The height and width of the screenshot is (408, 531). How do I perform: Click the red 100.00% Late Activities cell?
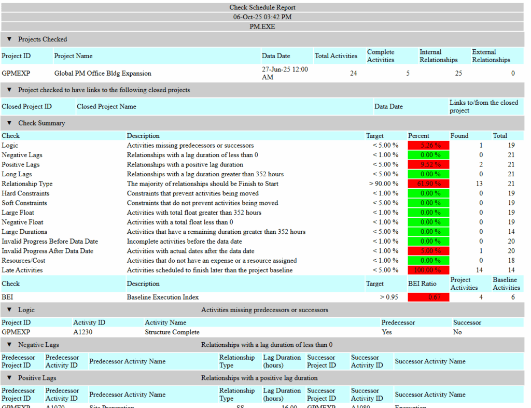tap(428, 271)
